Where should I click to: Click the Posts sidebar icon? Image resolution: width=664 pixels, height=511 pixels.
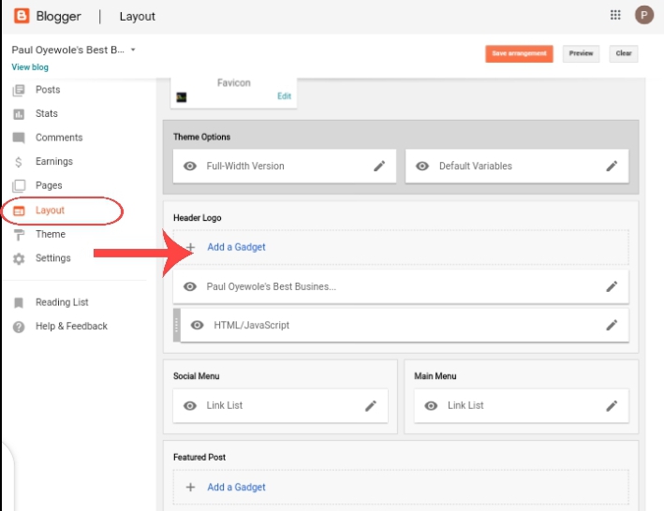(x=19, y=90)
